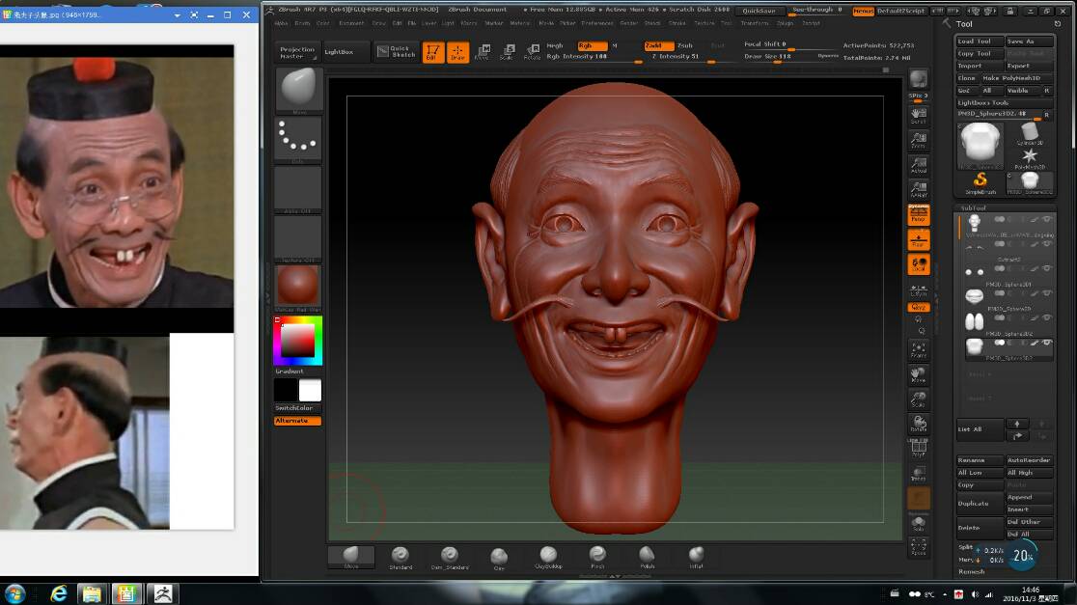The width and height of the screenshot is (1077, 605).
Task: Click the Actual size icon
Action: click(919, 165)
